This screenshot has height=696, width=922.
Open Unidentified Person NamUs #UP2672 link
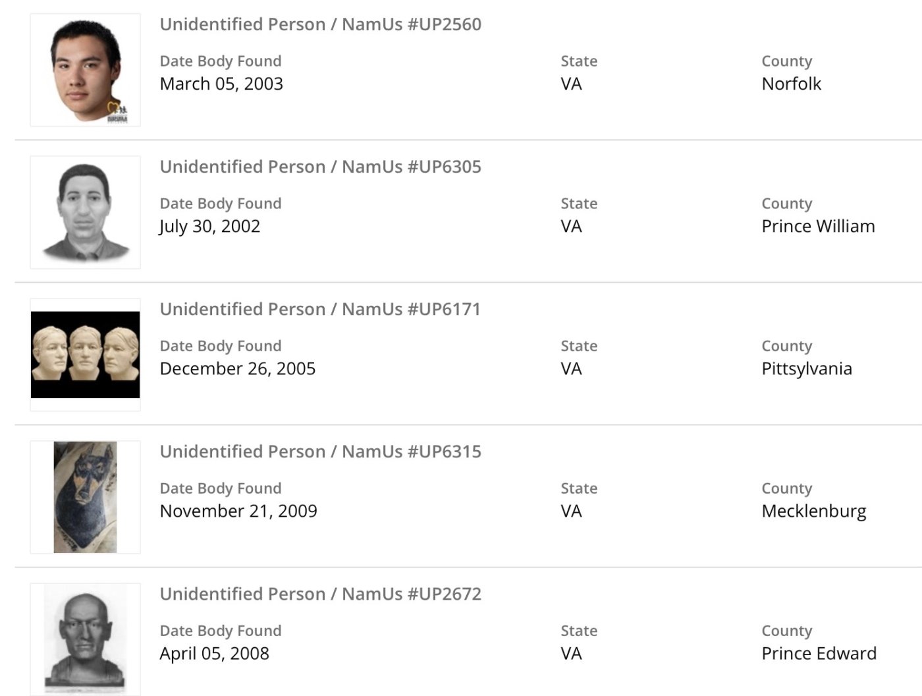[321, 594]
